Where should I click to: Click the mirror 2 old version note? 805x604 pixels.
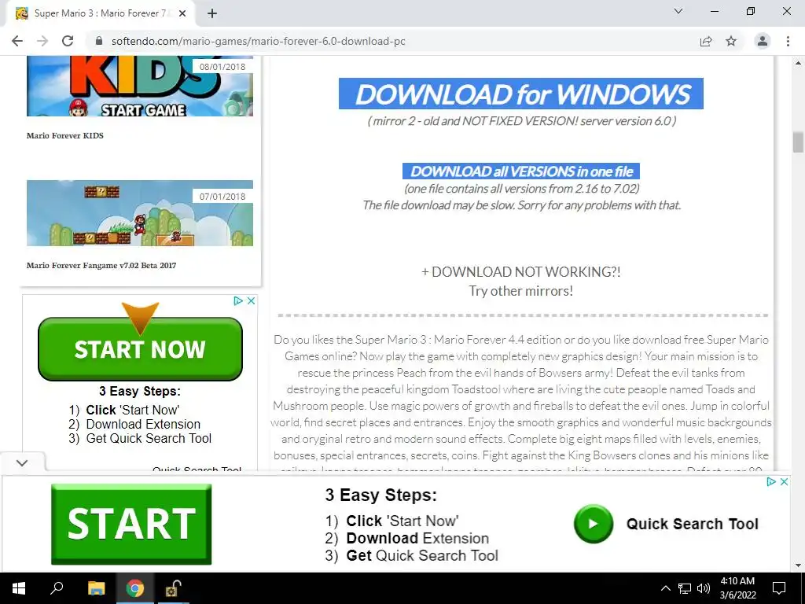click(522, 121)
